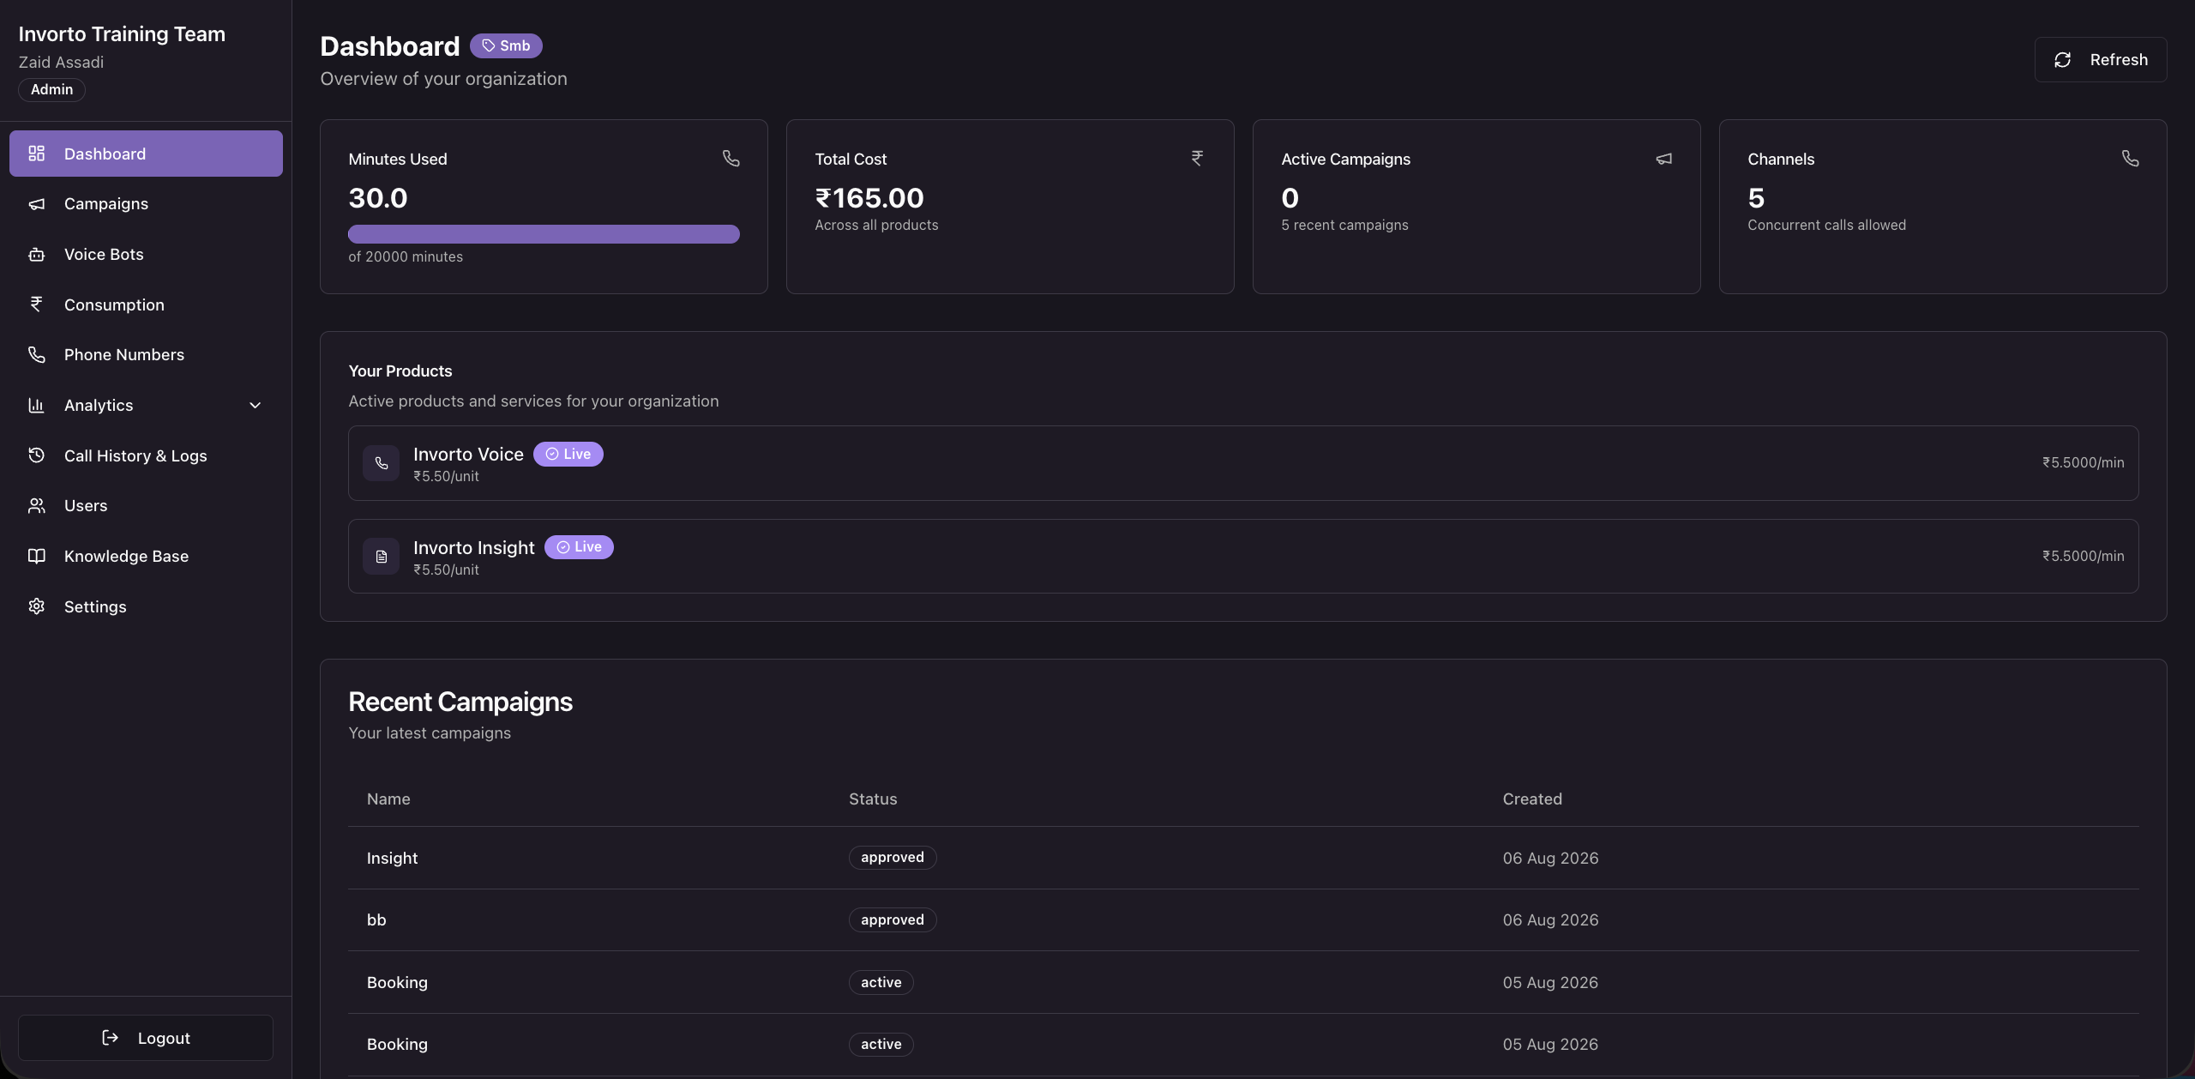This screenshot has width=2195, height=1079.
Task: Click the phone icon on Minutes Used card
Action: click(x=731, y=159)
